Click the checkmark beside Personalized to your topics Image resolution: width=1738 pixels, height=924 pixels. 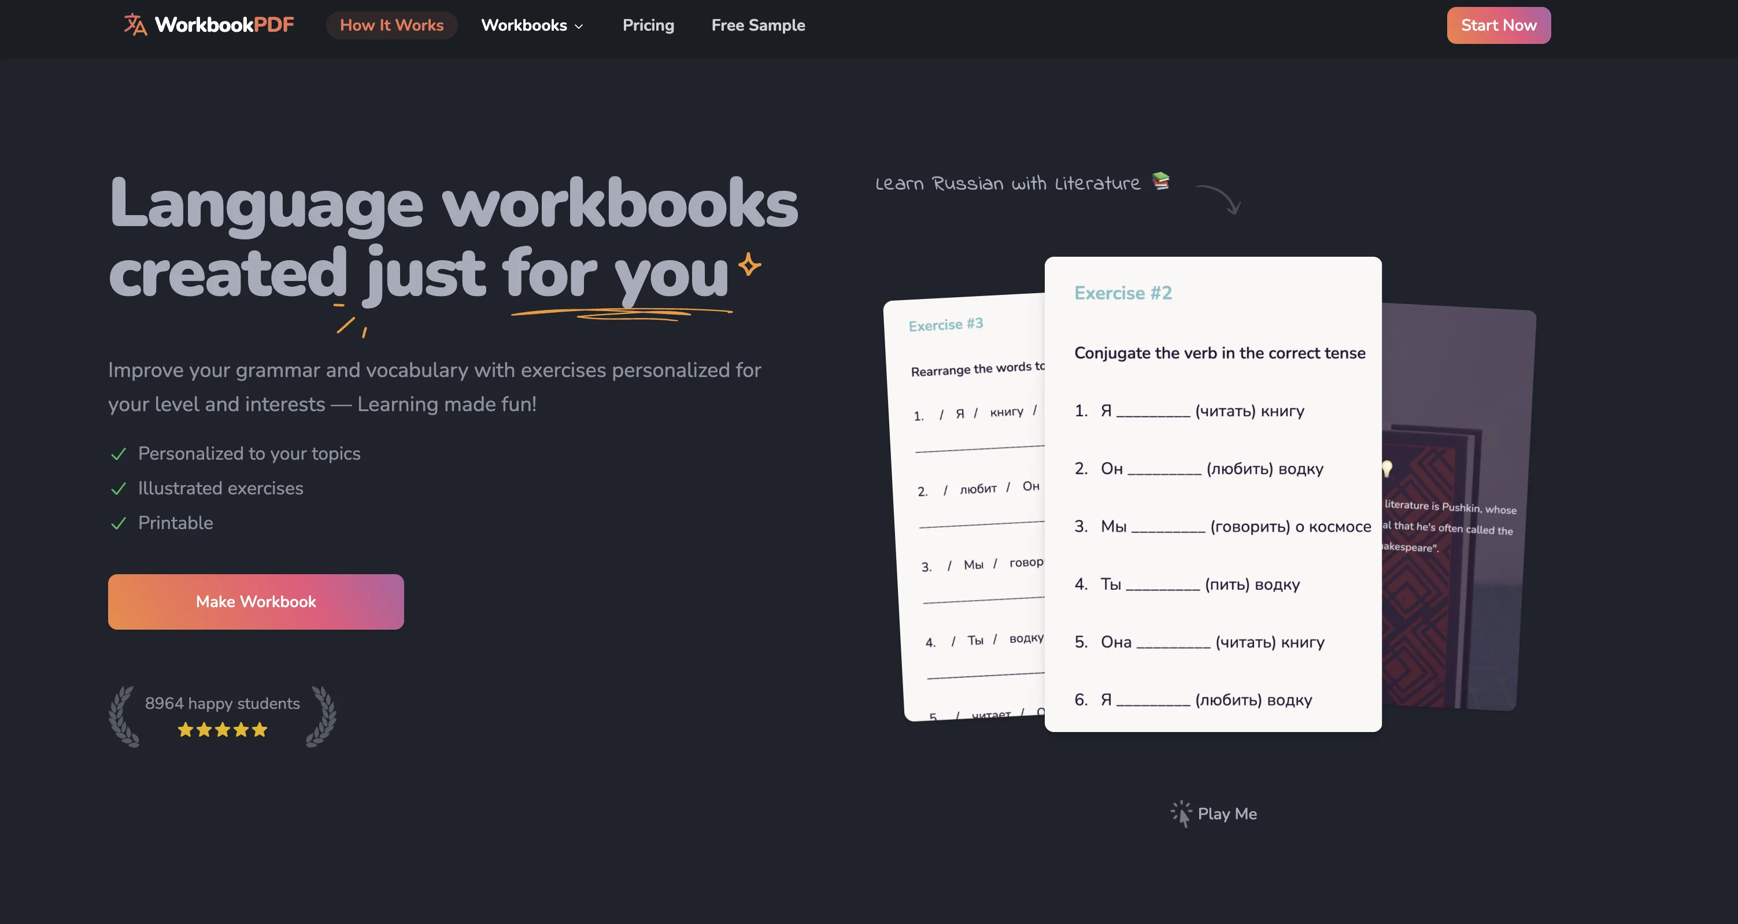pos(118,453)
